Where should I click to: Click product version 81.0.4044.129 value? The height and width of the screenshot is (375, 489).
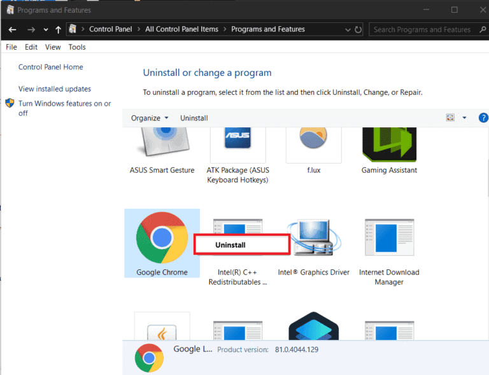297,350
